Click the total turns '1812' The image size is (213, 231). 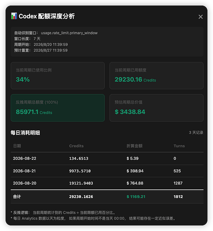click(178, 197)
